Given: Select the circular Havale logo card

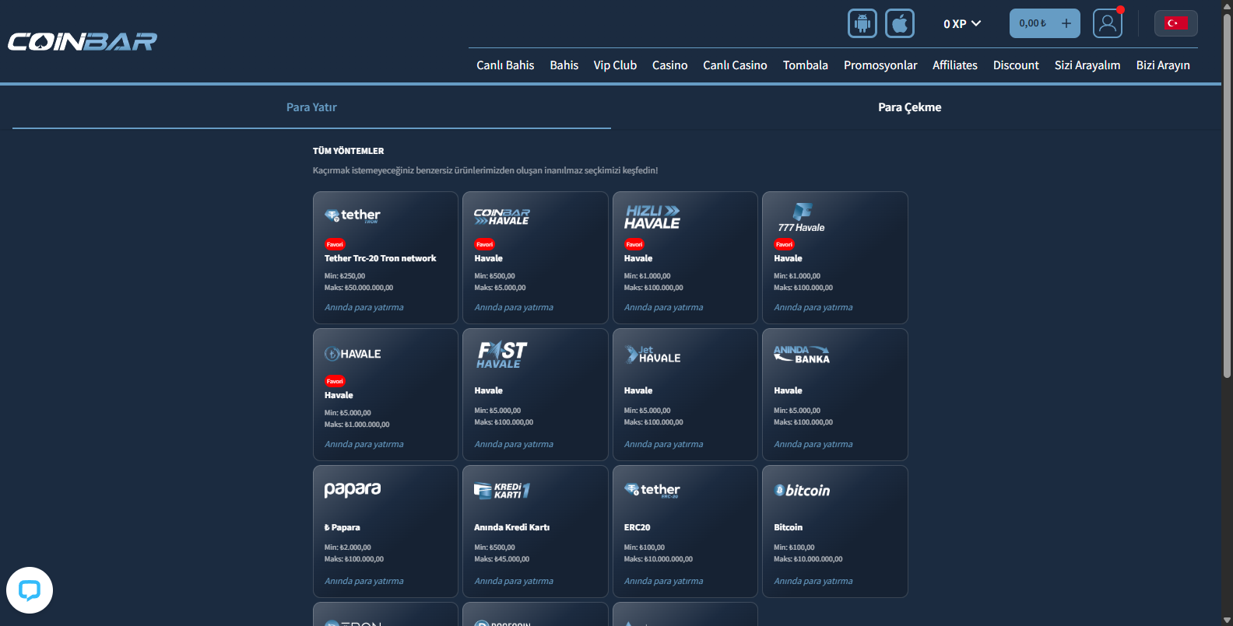Looking at the screenshot, I should click(353, 354).
